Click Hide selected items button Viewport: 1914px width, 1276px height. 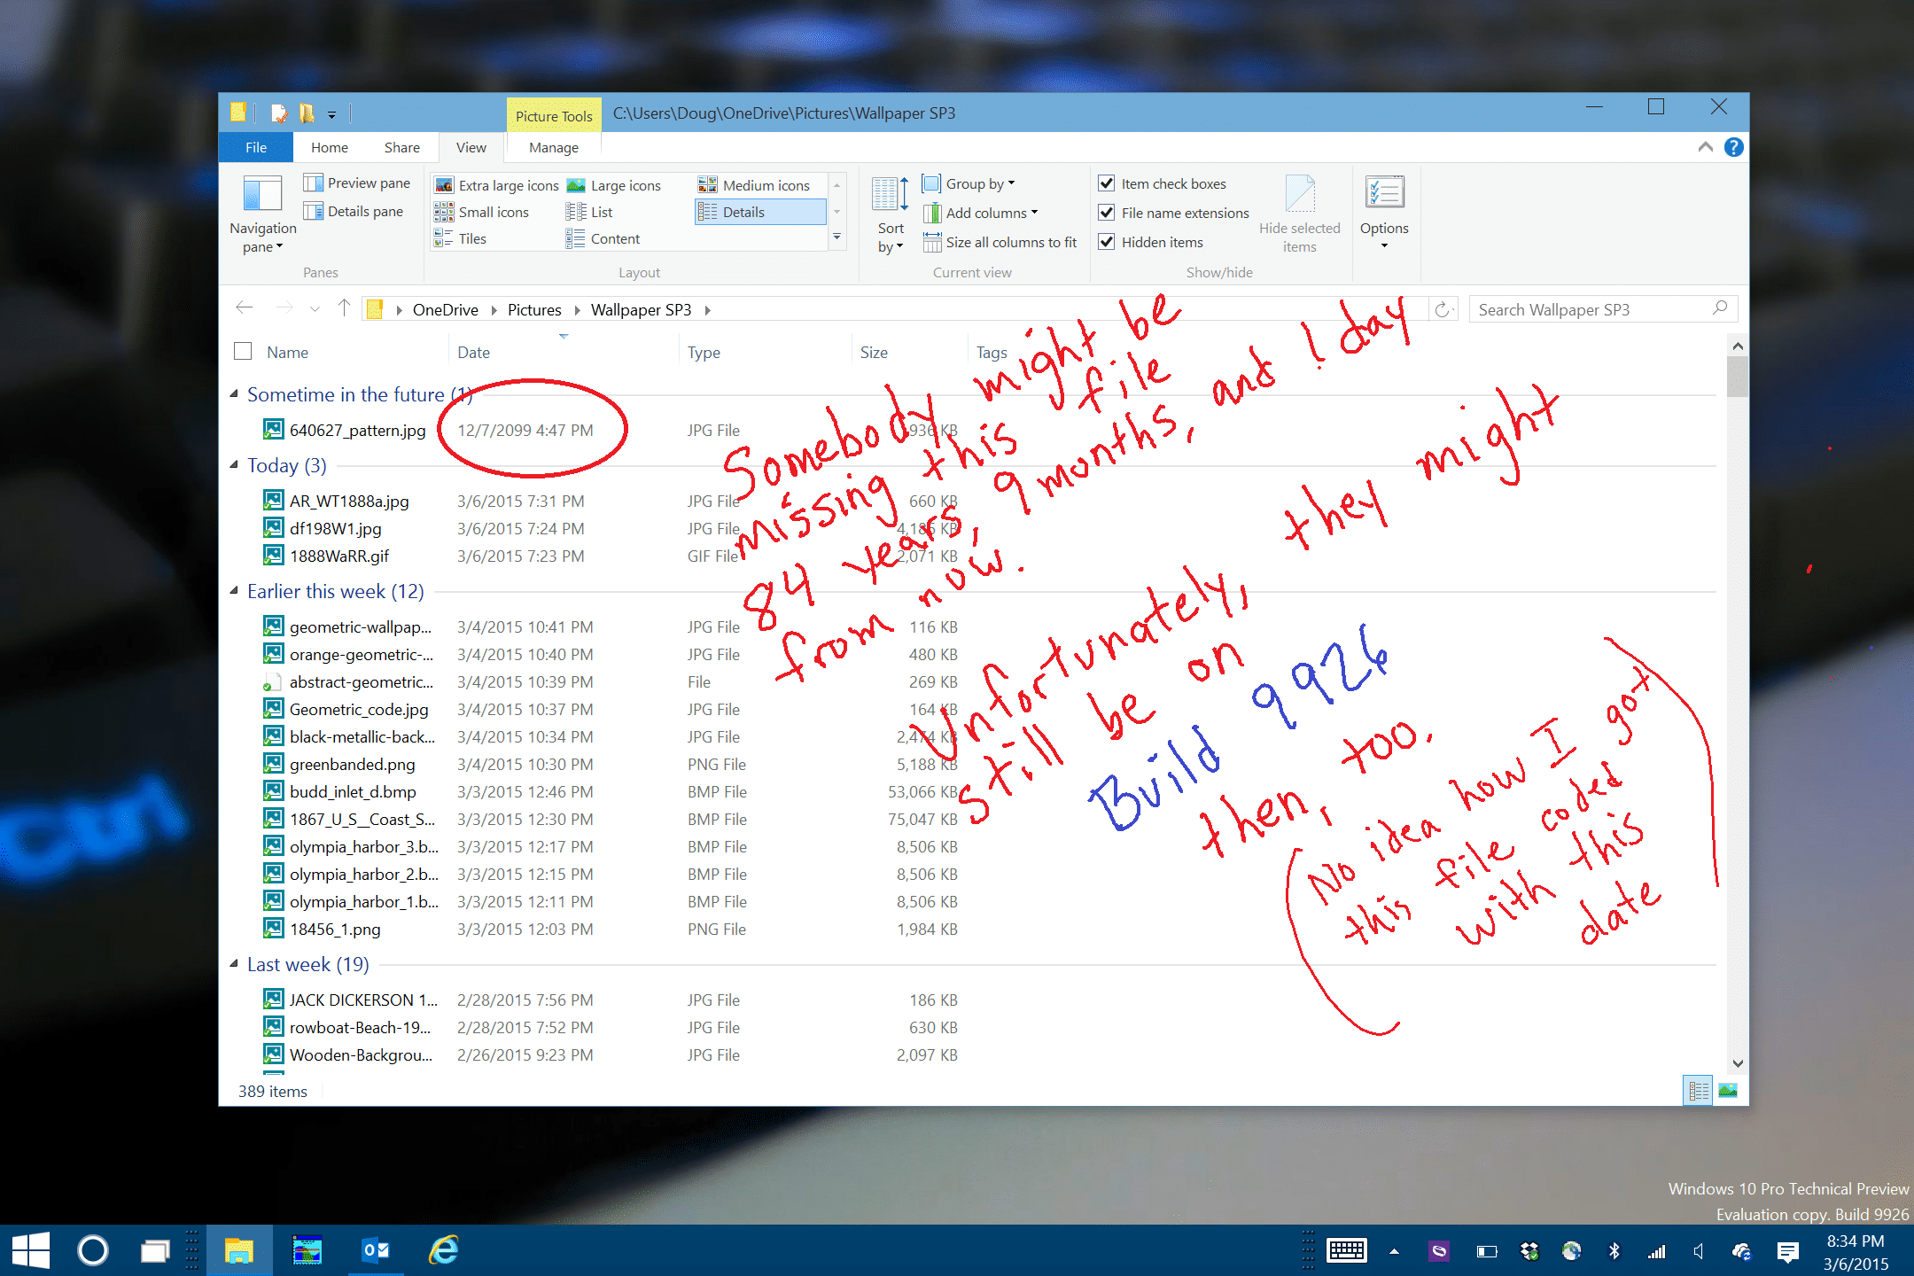1299,215
